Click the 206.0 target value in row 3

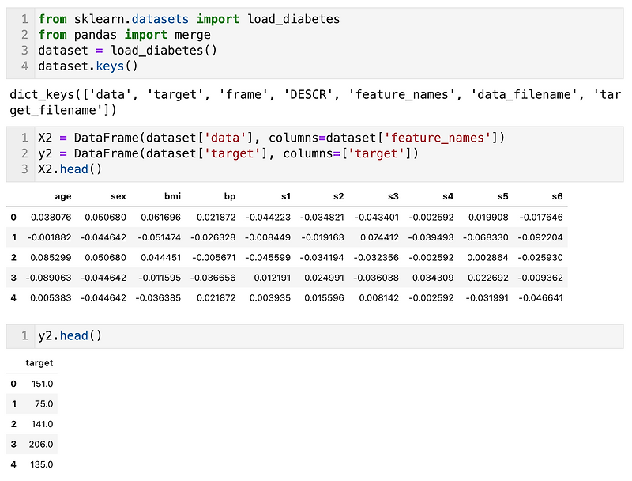[43, 445]
